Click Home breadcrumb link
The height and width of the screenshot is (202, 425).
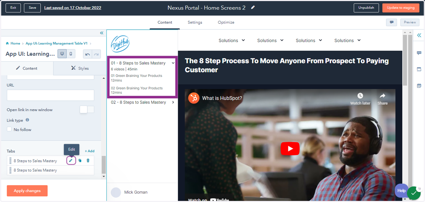pos(15,44)
